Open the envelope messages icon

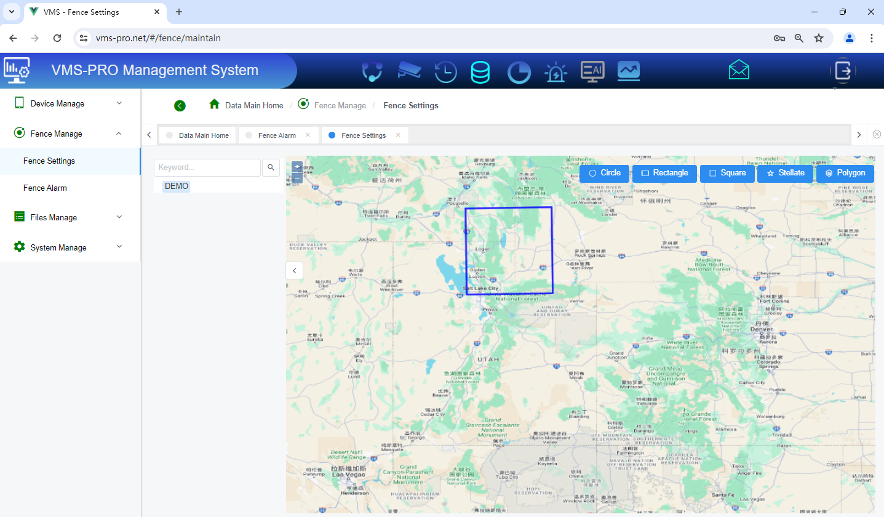click(x=739, y=70)
